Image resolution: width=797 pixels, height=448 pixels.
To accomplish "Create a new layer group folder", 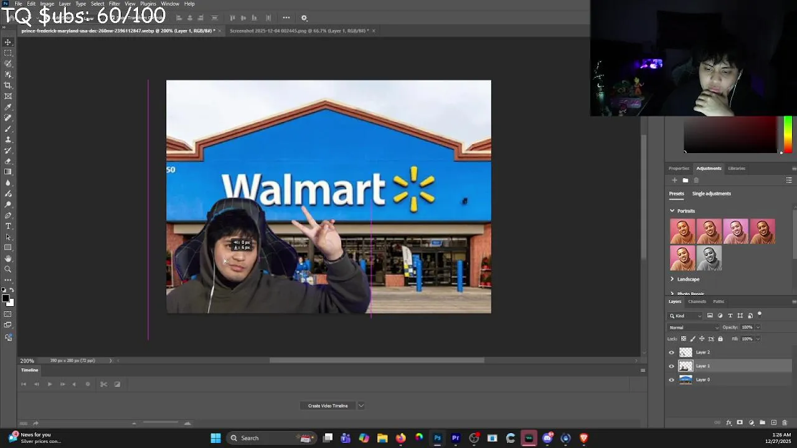I will [x=762, y=423].
